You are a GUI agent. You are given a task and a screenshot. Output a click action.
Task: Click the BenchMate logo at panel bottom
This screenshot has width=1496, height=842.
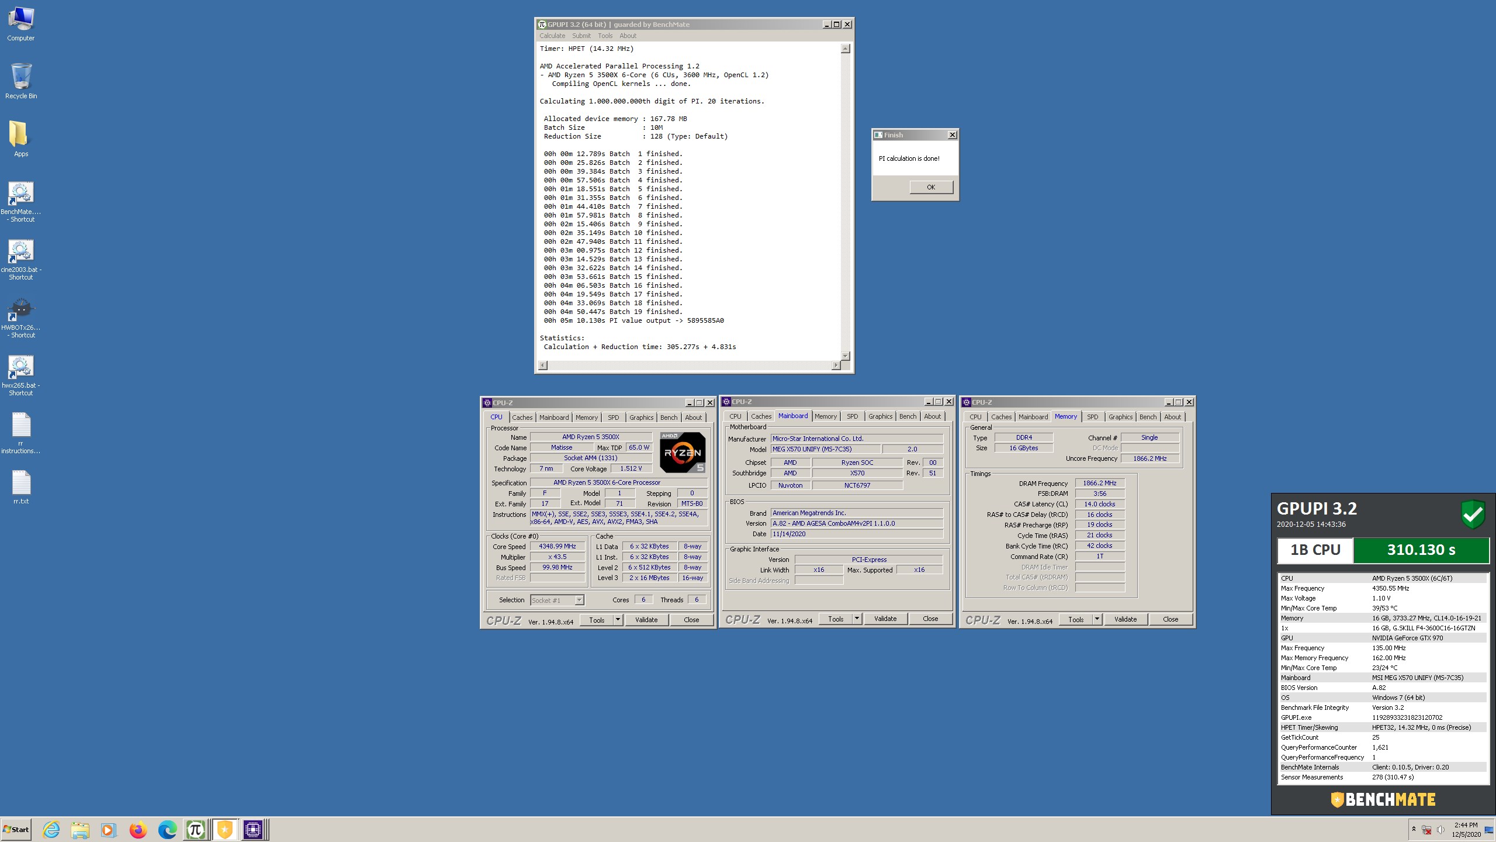tap(1383, 800)
